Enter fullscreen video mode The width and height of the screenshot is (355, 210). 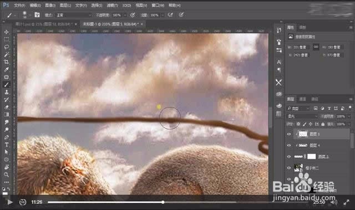(346, 202)
